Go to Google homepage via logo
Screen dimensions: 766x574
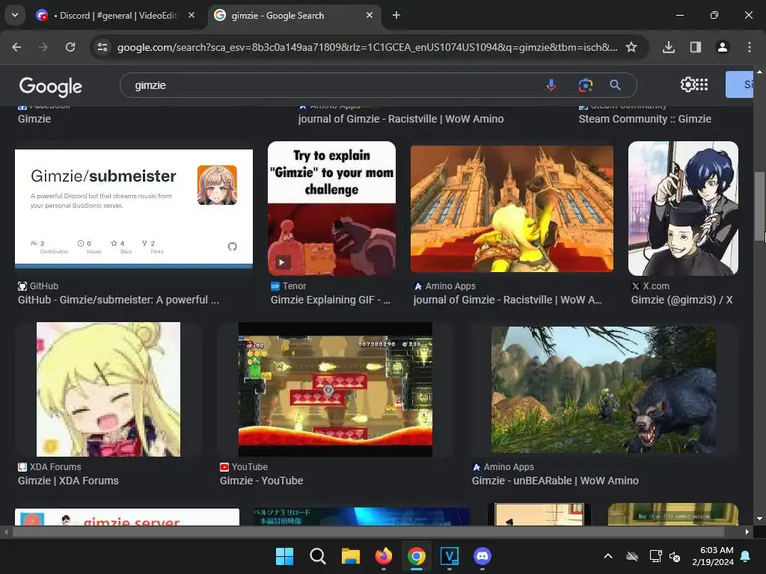coord(51,86)
